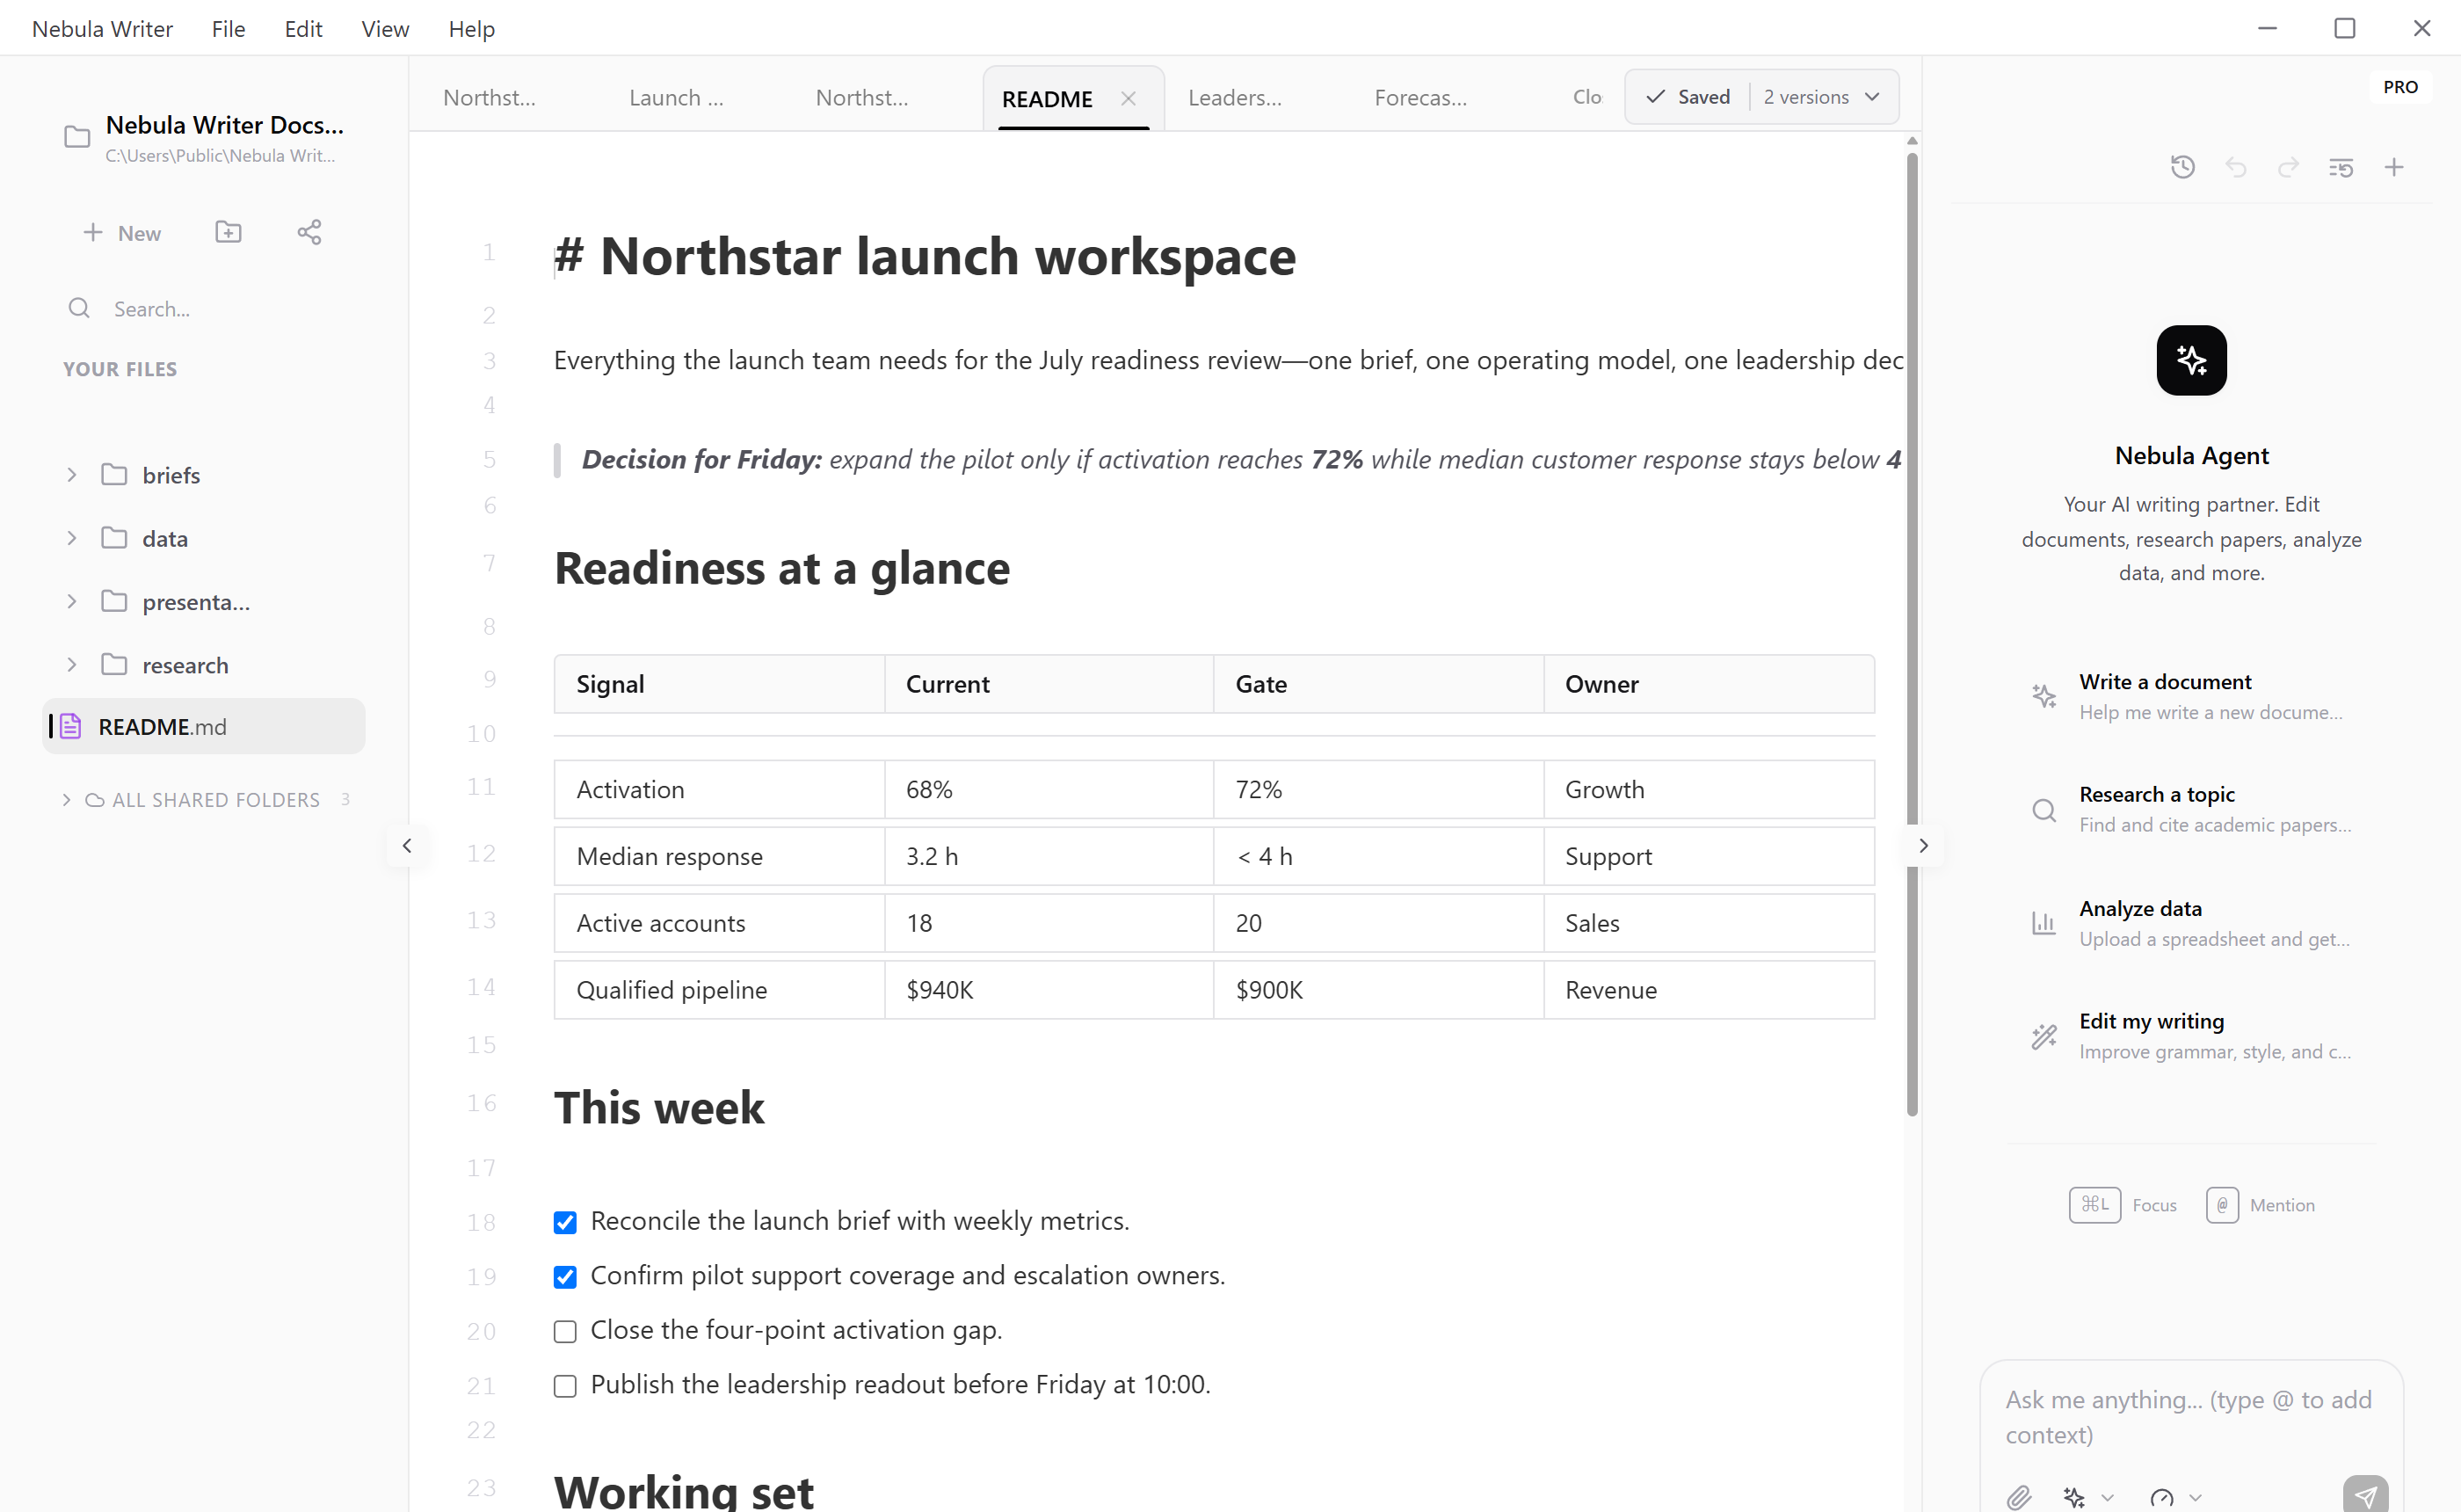
Task: Uncheck 'Reconcile the launch brief' checkbox
Action: [565, 1222]
